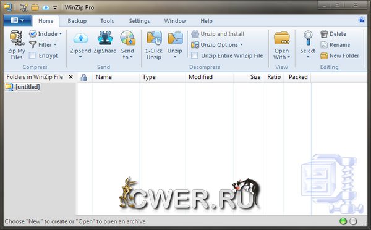371x230 pixels.
Task: Open the Open With dropdown arrow
Action: 289,57
